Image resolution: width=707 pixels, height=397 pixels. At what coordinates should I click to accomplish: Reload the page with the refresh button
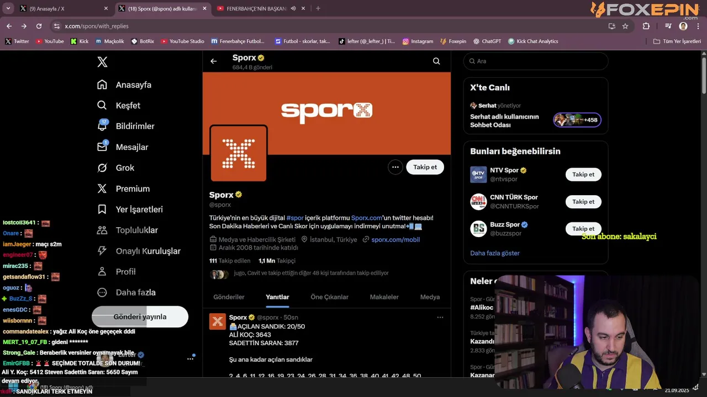(39, 26)
